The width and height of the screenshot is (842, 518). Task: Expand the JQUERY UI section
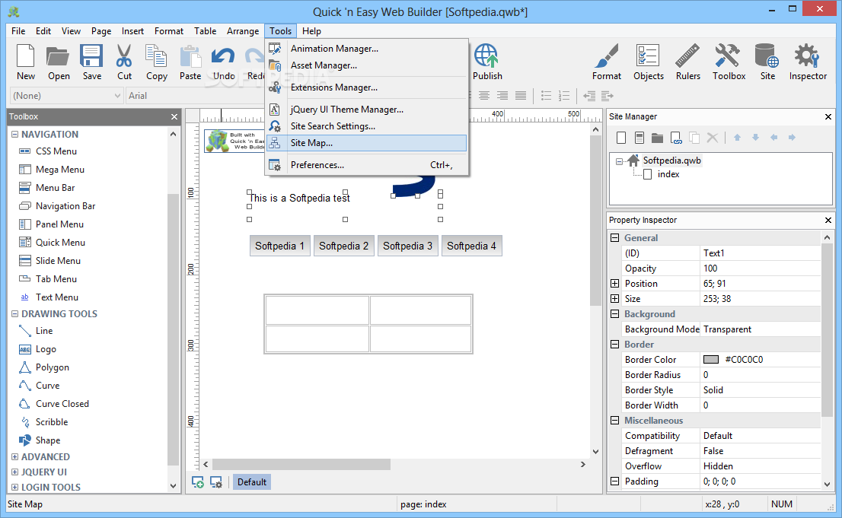tap(15, 472)
